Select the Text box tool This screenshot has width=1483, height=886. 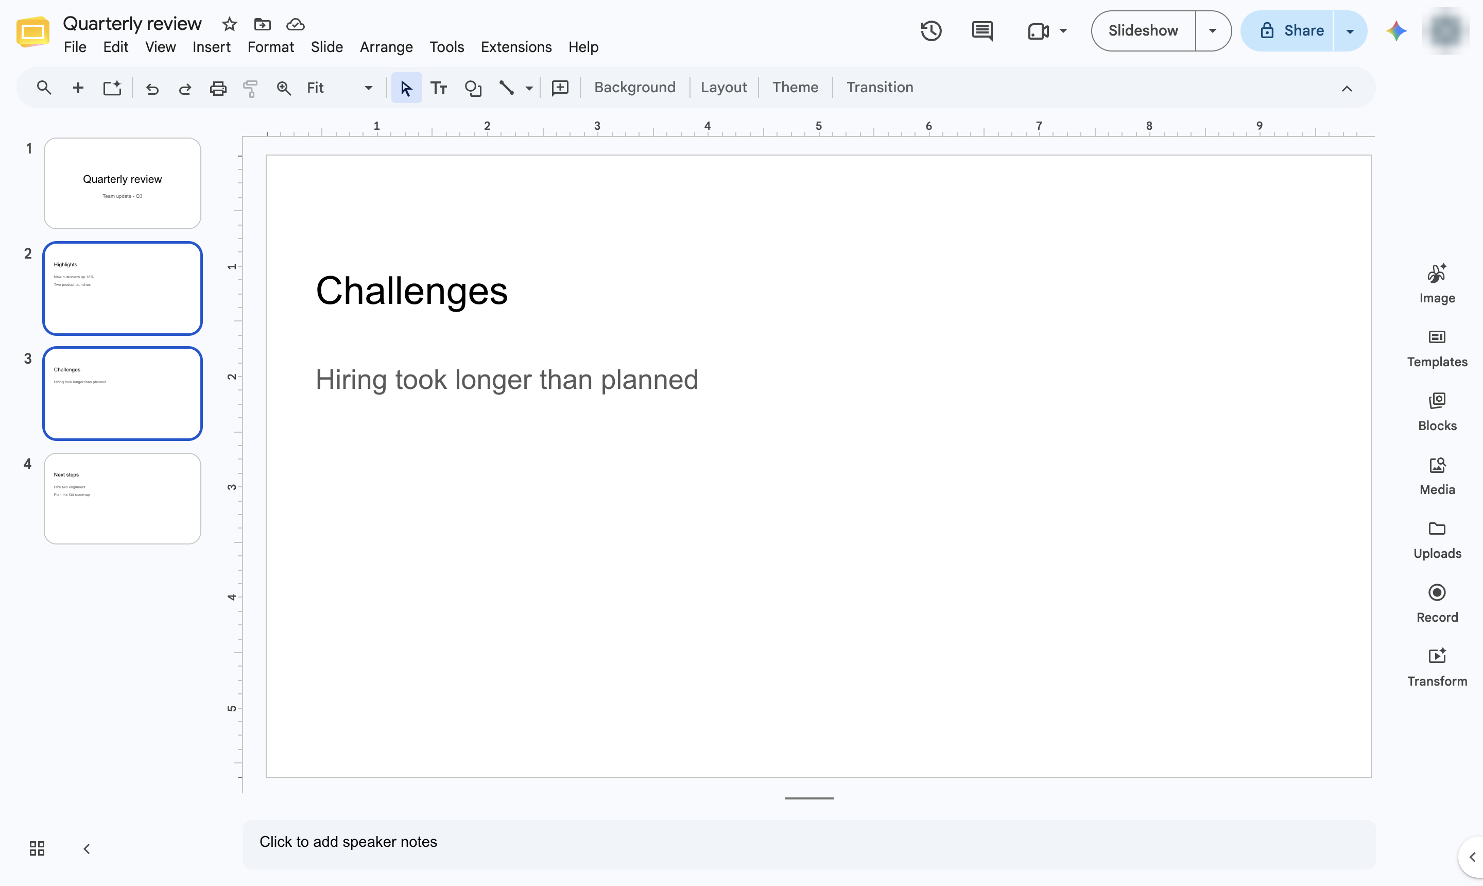(x=439, y=88)
